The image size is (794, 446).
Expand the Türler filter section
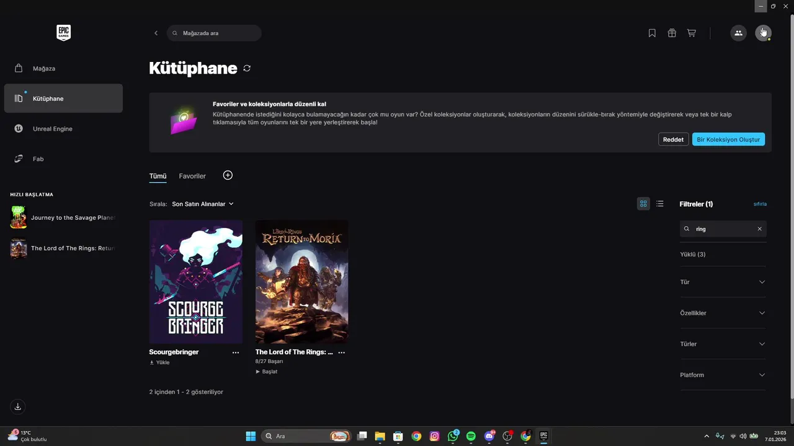[723, 344]
